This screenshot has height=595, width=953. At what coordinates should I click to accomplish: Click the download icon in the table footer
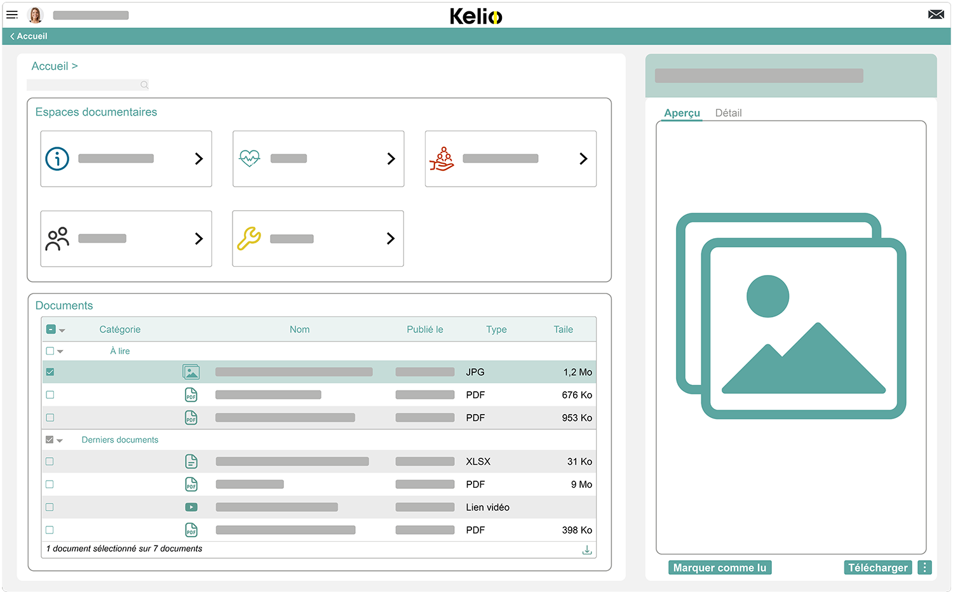coord(586,549)
